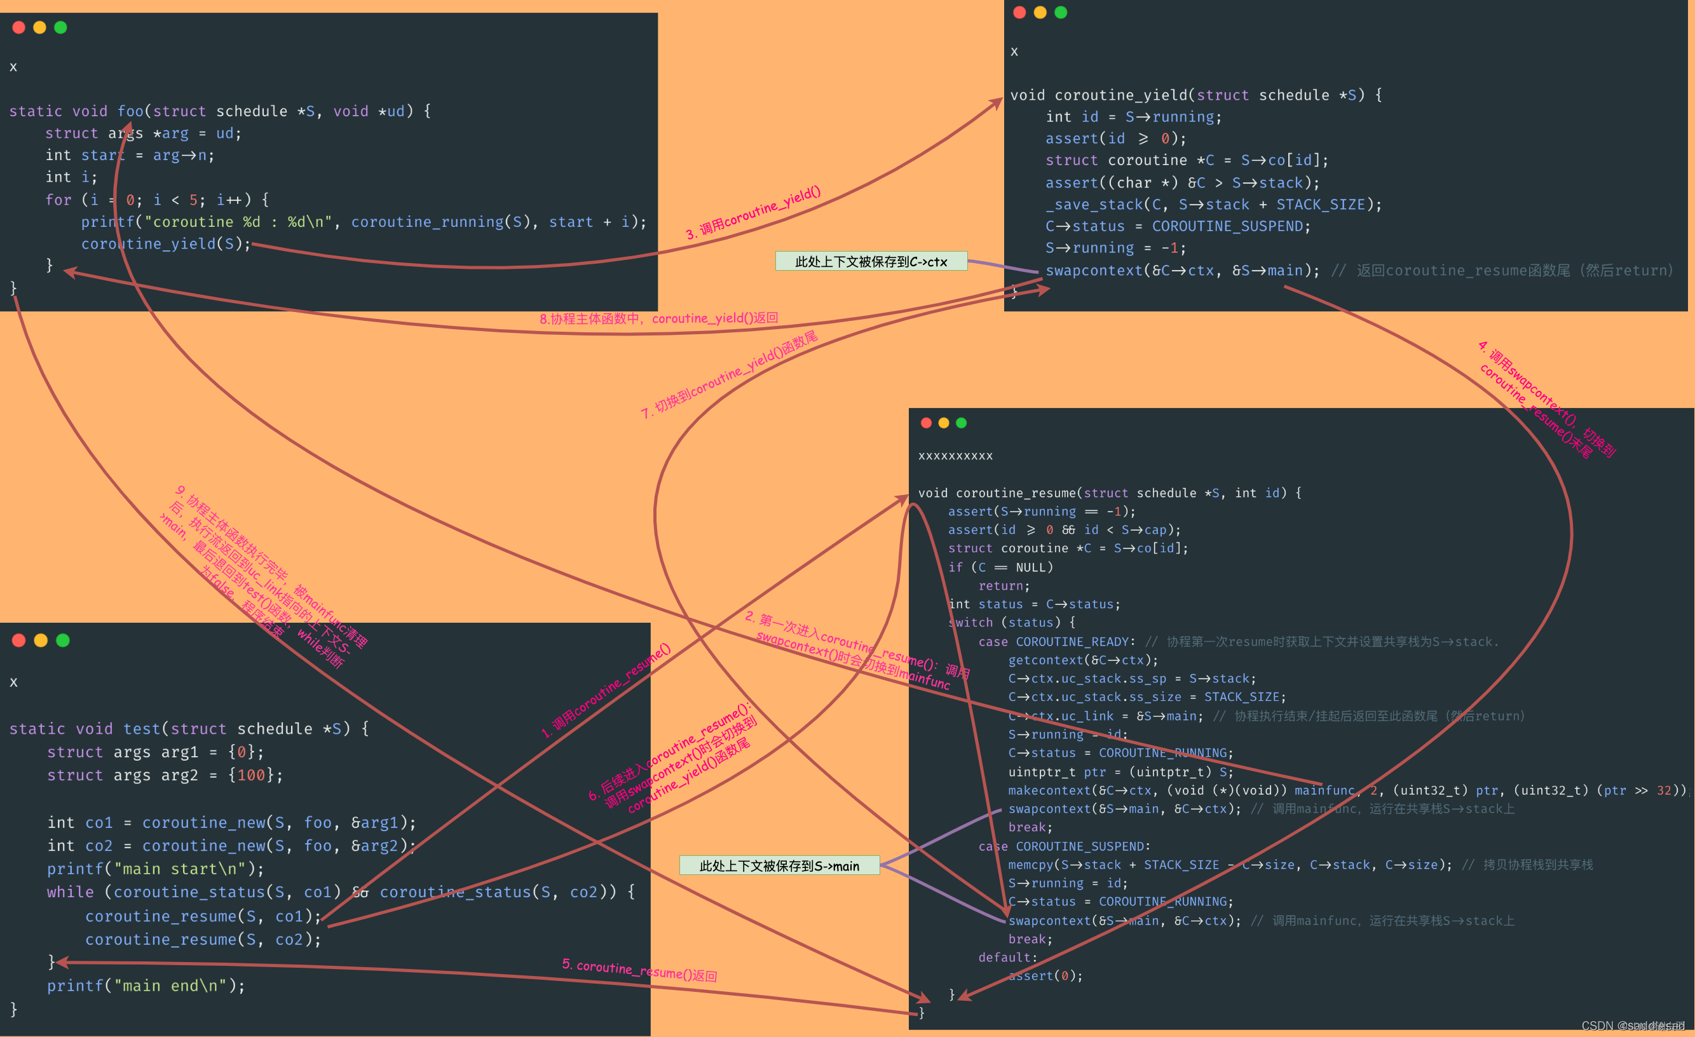
Task: Click 'coroutine_resume(S, co1);' call
Action: [203, 917]
